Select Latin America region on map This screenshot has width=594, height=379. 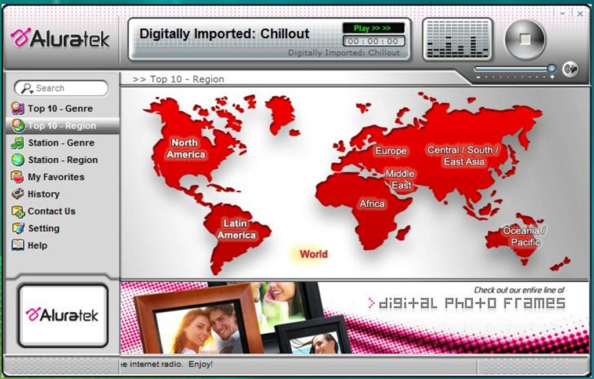pyautogui.click(x=236, y=229)
